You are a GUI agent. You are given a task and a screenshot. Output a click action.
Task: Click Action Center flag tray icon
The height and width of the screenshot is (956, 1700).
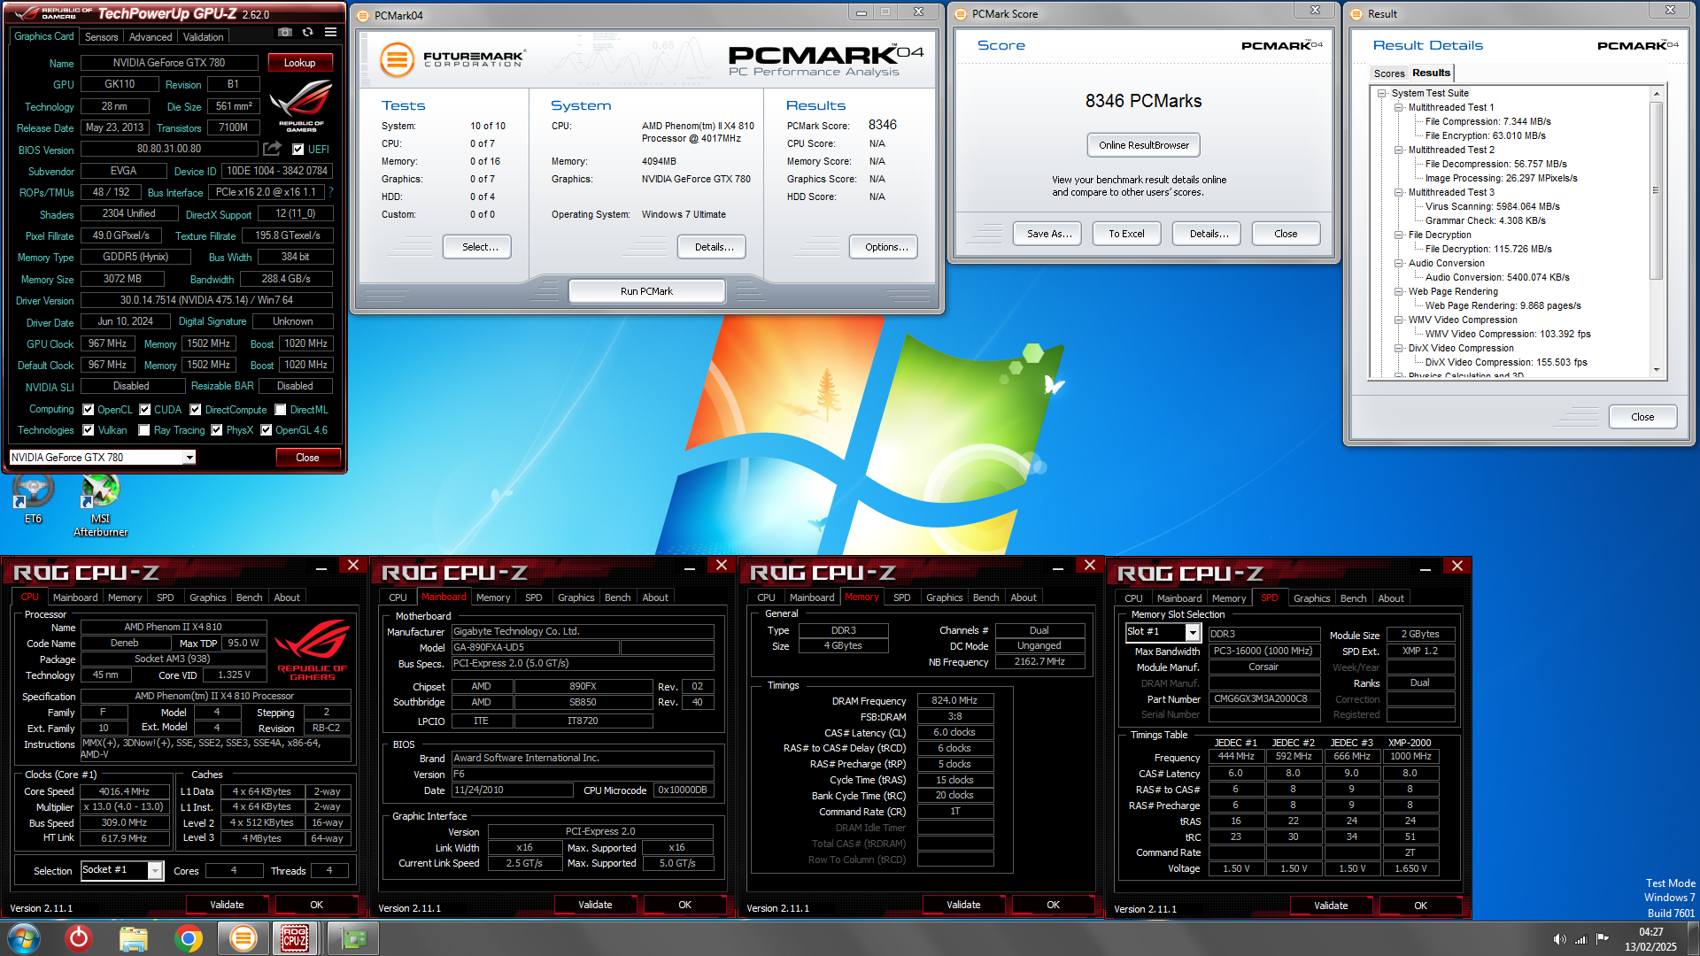(1603, 939)
